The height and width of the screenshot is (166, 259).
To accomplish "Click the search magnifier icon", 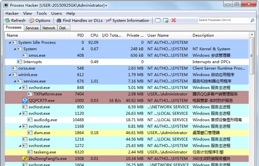I will (253, 20).
